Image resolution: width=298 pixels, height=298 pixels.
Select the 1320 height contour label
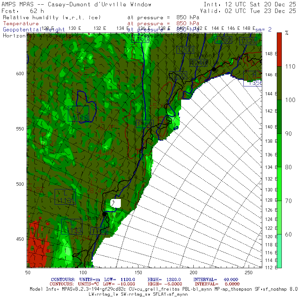click(248, 41)
